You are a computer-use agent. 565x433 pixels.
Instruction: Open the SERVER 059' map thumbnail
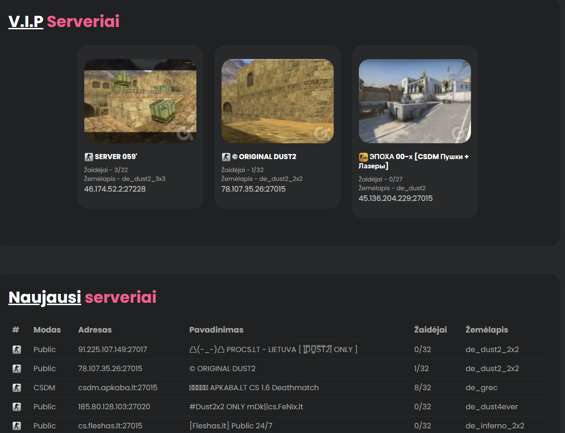point(140,101)
